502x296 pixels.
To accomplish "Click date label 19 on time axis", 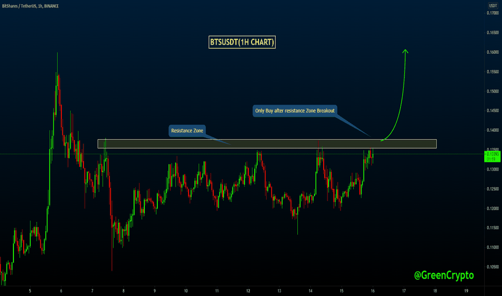I will (x=466, y=291).
